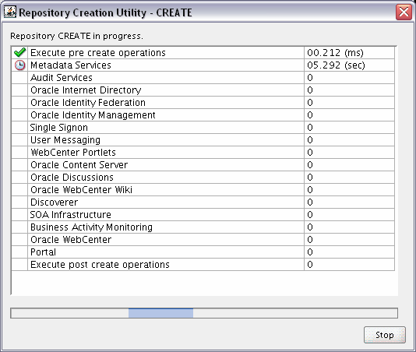
Task: Select the Oracle Discussions row
Action: click(203, 178)
